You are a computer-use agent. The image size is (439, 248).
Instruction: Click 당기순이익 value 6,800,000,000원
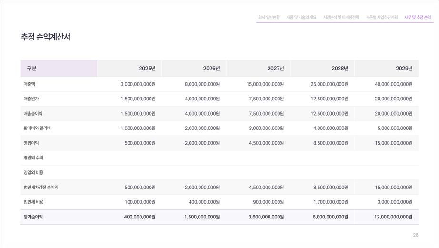[330, 217]
